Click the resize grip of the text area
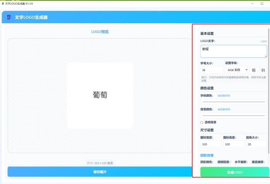Image resolution: width=270 pixels, height=184 pixels. pyautogui.click(x=266, y=56)
